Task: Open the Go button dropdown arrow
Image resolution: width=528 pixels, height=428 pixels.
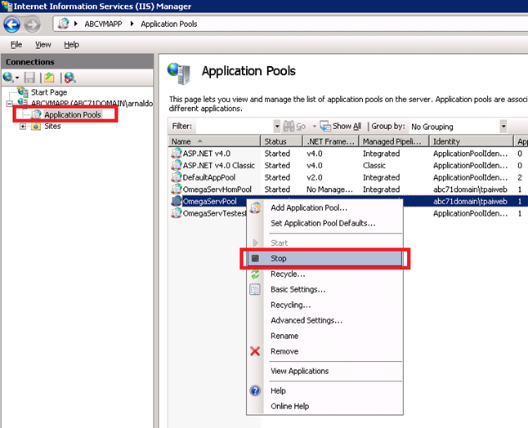Action: [x=314, y=127]
